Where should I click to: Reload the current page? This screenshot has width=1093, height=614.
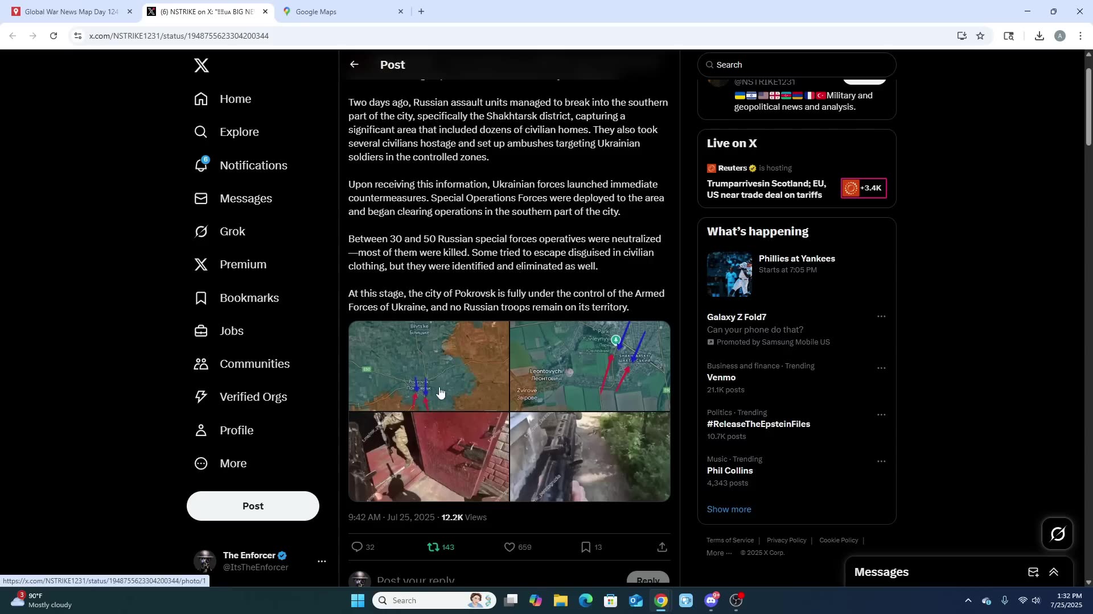coord(54,36)
